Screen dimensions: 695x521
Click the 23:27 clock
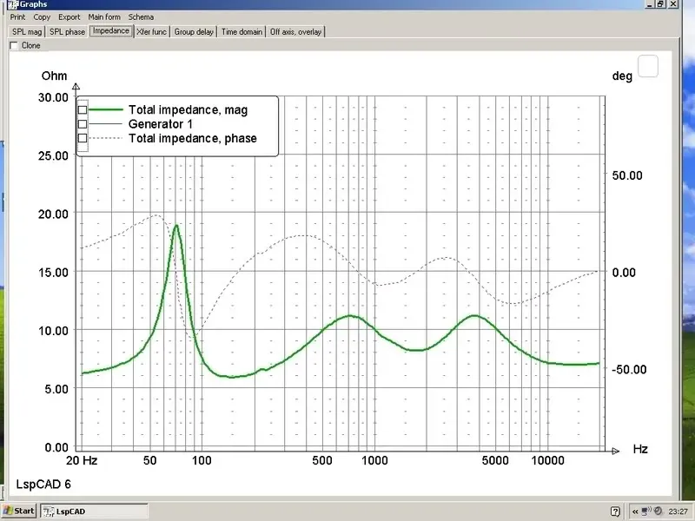pyautogui.click(x=678, y=511)
